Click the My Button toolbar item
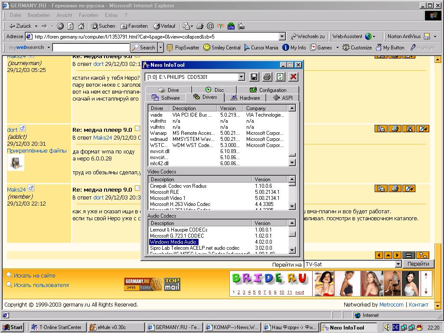This screenshot has height=333, width=444. (390, 48)
